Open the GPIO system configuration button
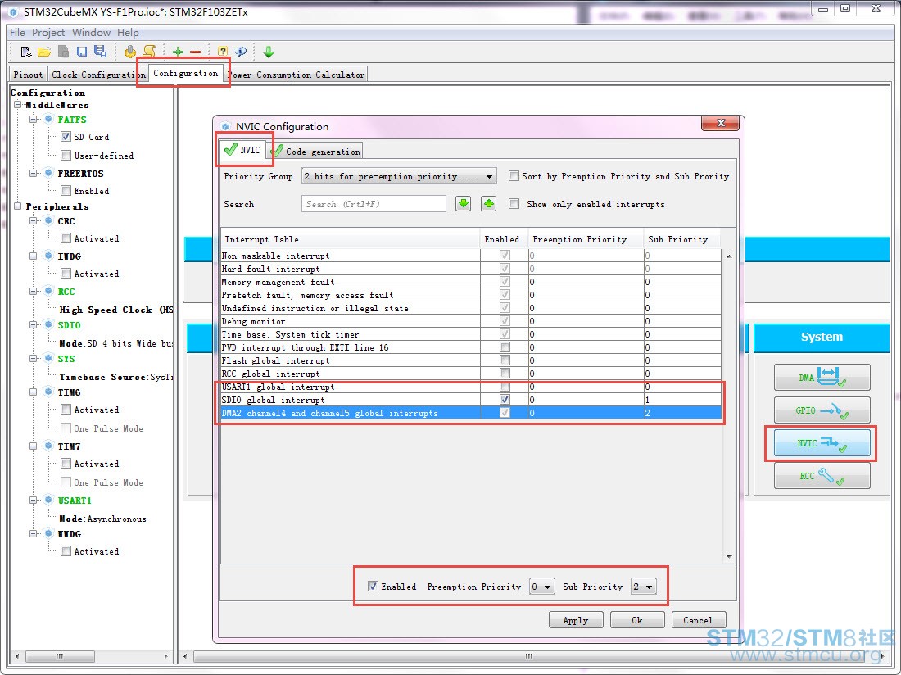Image resolution: width=901 pixels, height=675 pixels. [x=822, y=410]
